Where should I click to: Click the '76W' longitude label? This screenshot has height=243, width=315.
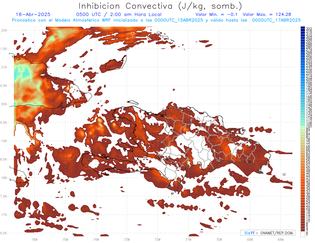click(x=34, y=239)
